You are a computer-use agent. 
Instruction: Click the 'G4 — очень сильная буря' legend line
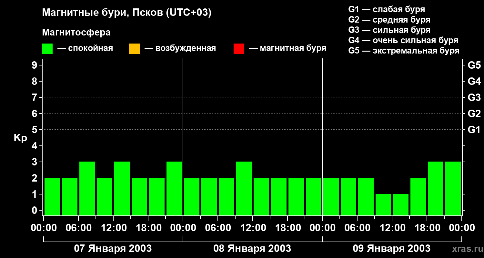[x=403, y=40]
